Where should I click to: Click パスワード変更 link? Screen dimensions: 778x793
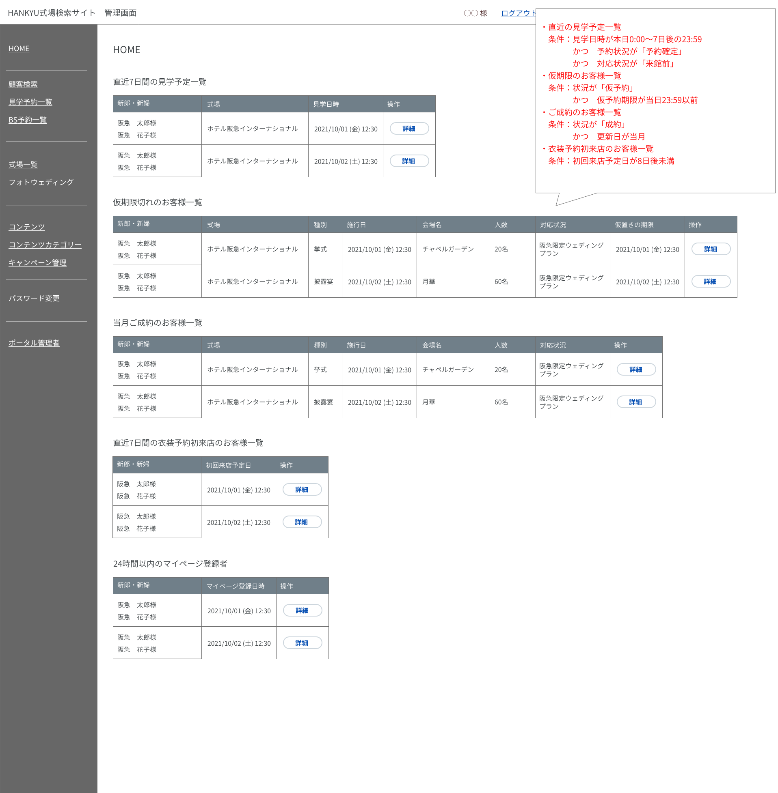coord(34,299)
